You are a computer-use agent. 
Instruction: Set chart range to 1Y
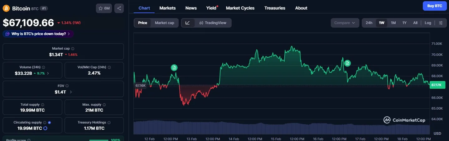point(404,23)
